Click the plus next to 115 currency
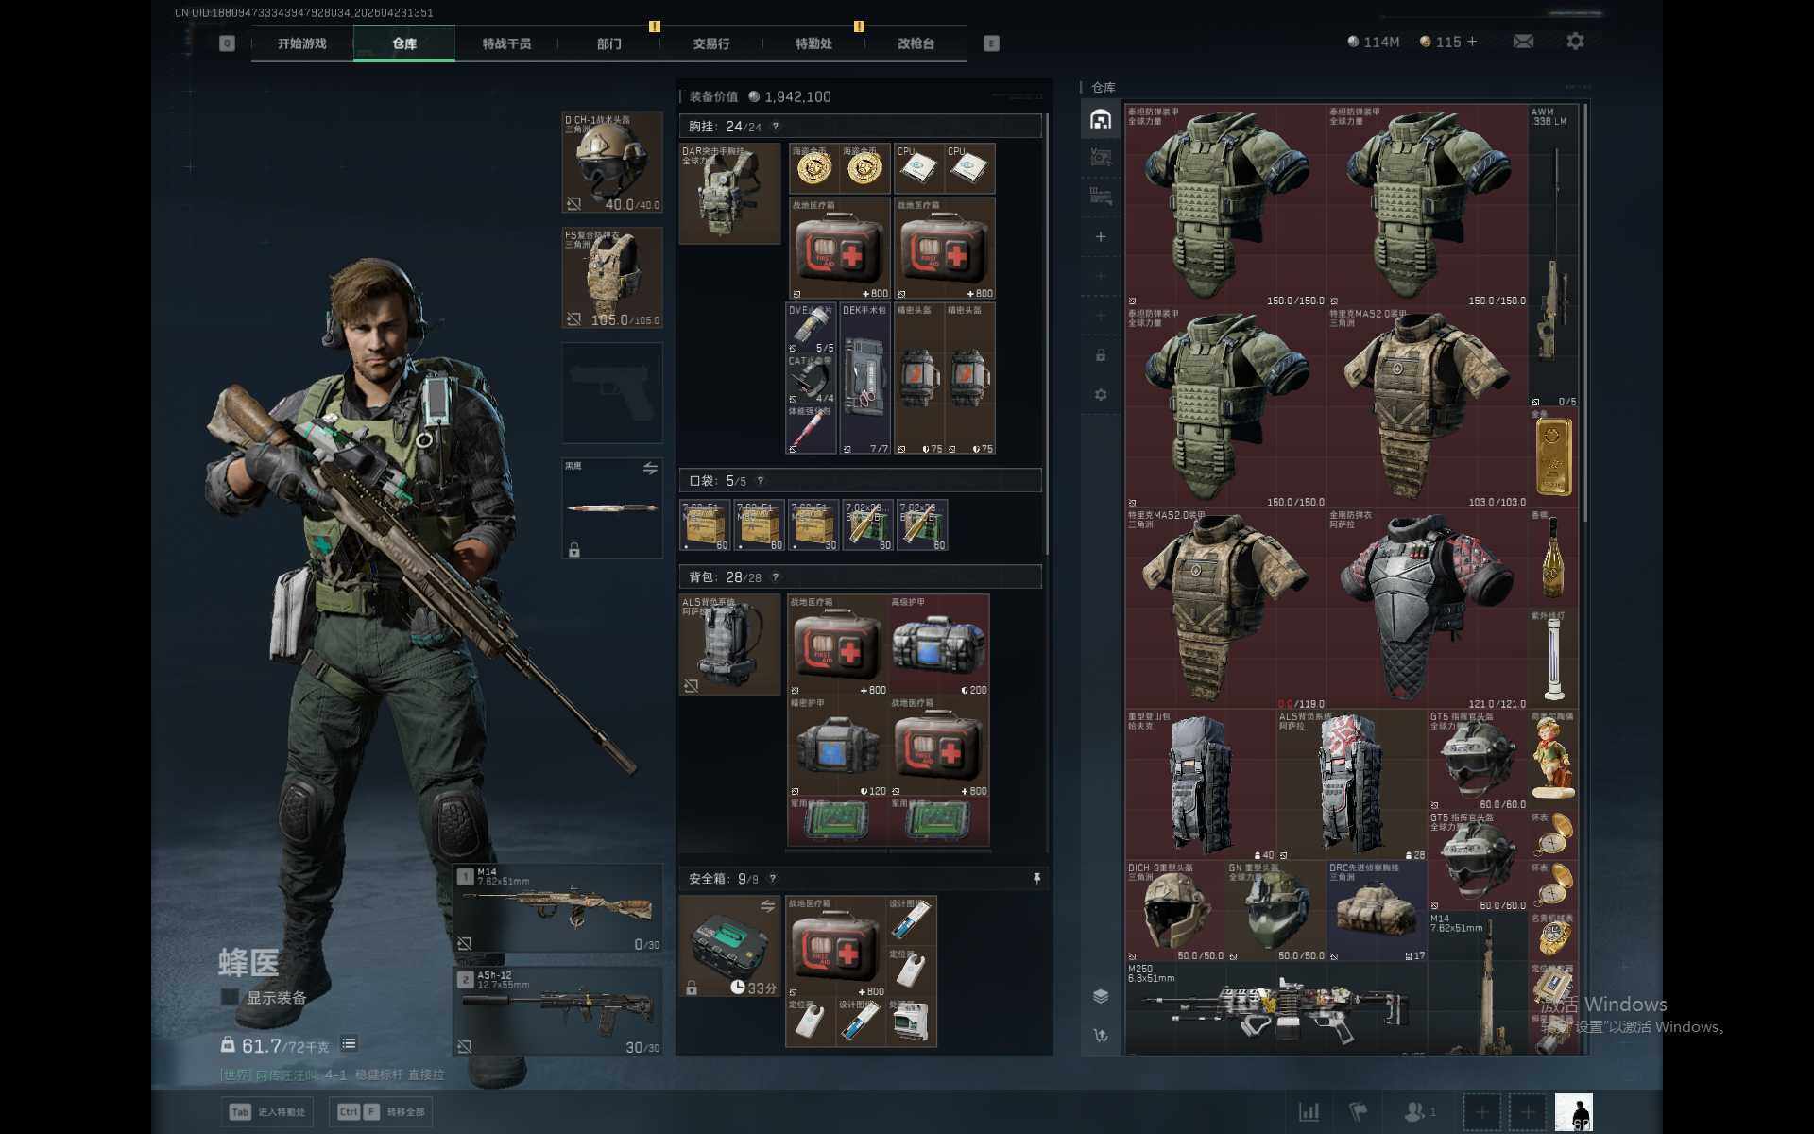The image size is (1814, 1134). pos(1472,42)
